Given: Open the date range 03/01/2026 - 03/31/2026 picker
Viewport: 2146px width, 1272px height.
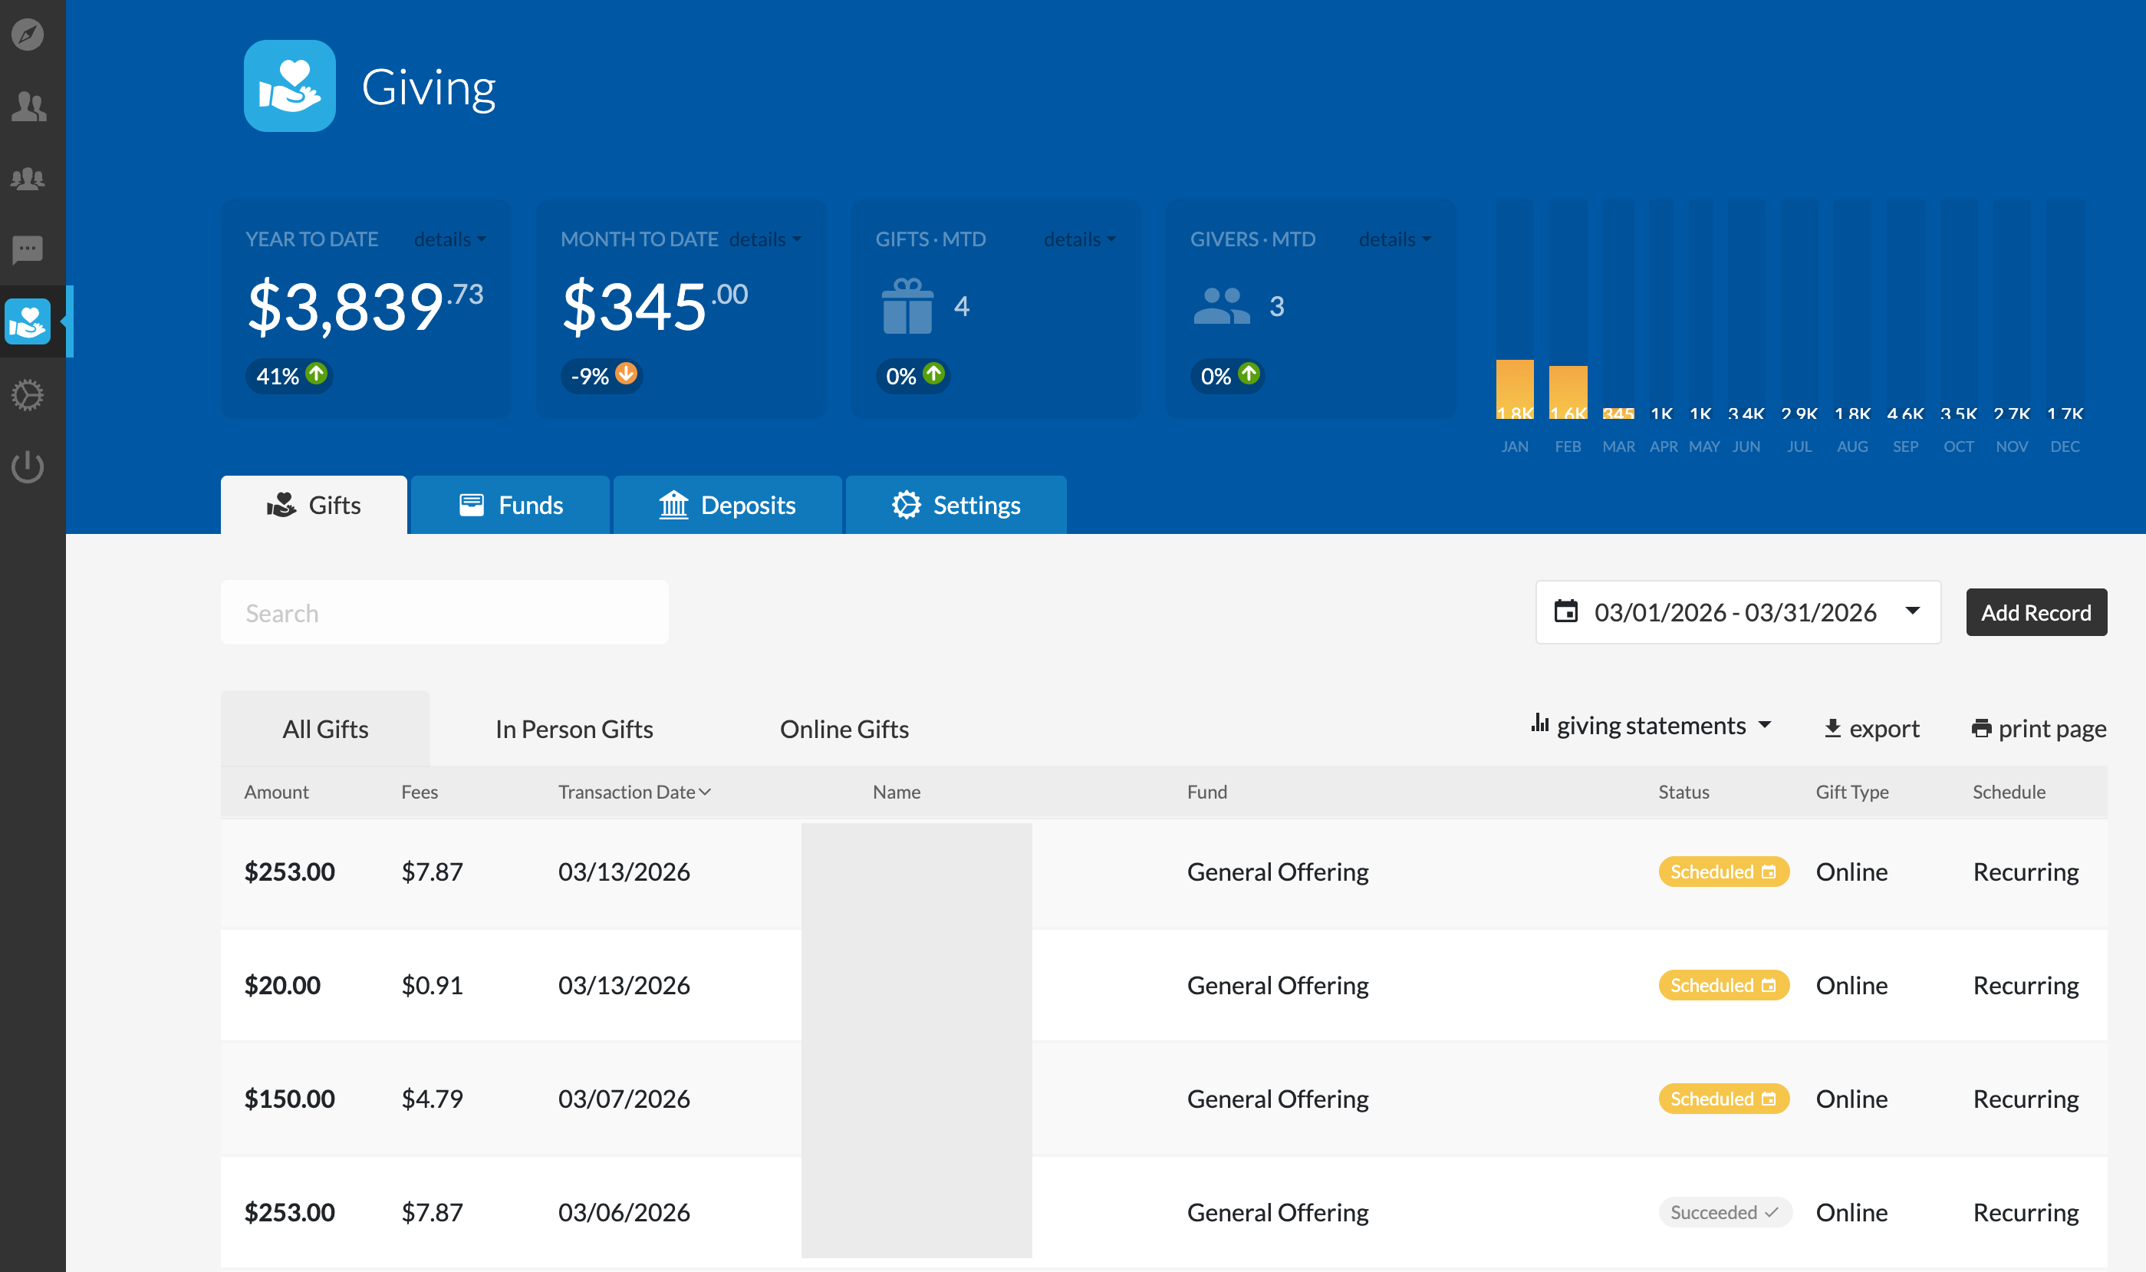Looking at the screenshot, I should (1737, 612).
